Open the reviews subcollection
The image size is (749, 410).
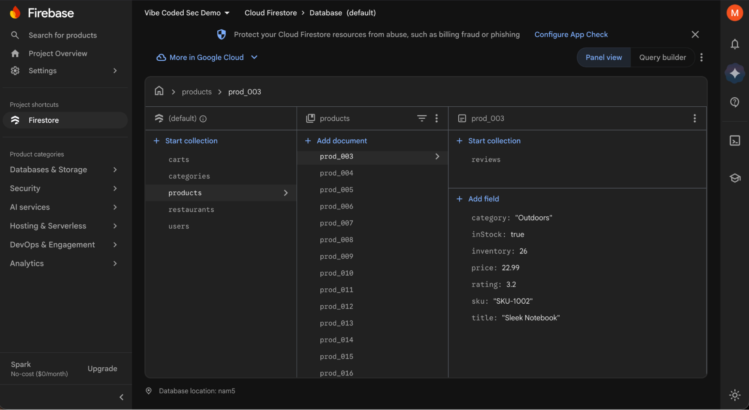pyautogui.click(x=486, y=160)
